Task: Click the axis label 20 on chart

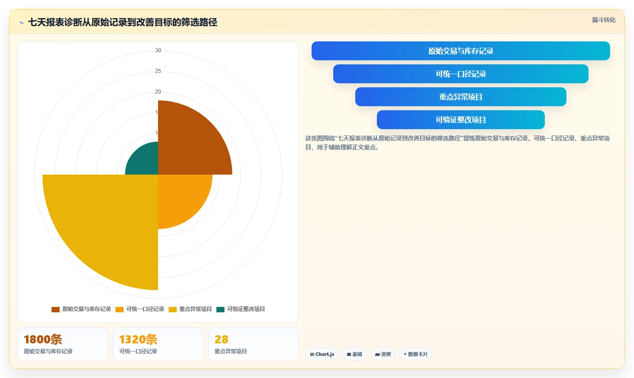Action: point(158,92)
